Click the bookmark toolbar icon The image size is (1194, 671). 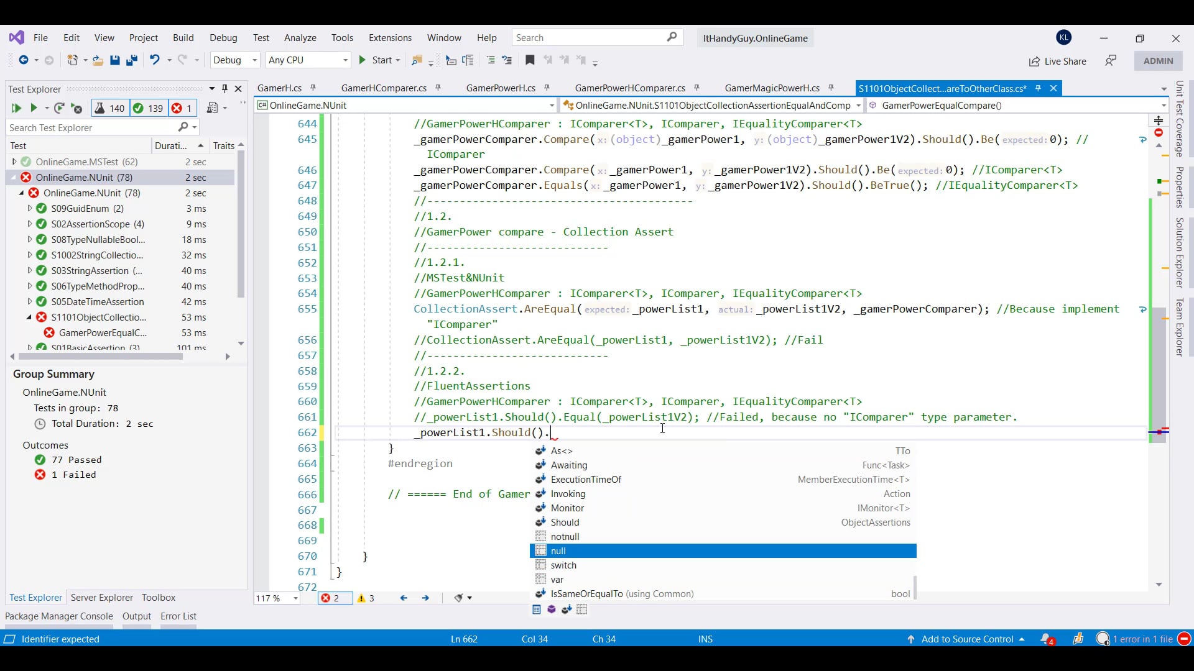(530, 60)
